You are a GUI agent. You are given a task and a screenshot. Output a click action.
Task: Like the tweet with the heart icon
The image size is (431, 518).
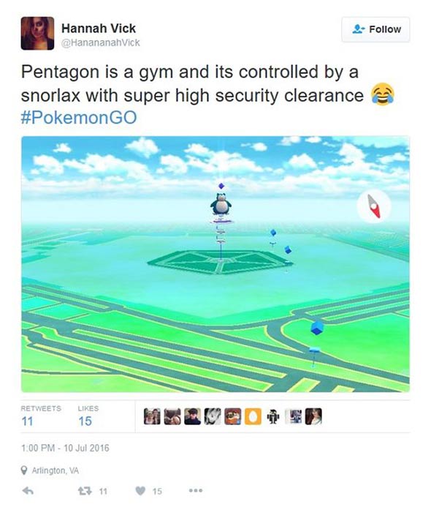(x=140, y=491)
